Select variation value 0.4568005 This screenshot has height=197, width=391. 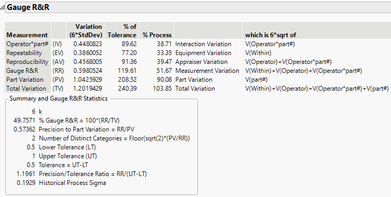coord(88,62)
